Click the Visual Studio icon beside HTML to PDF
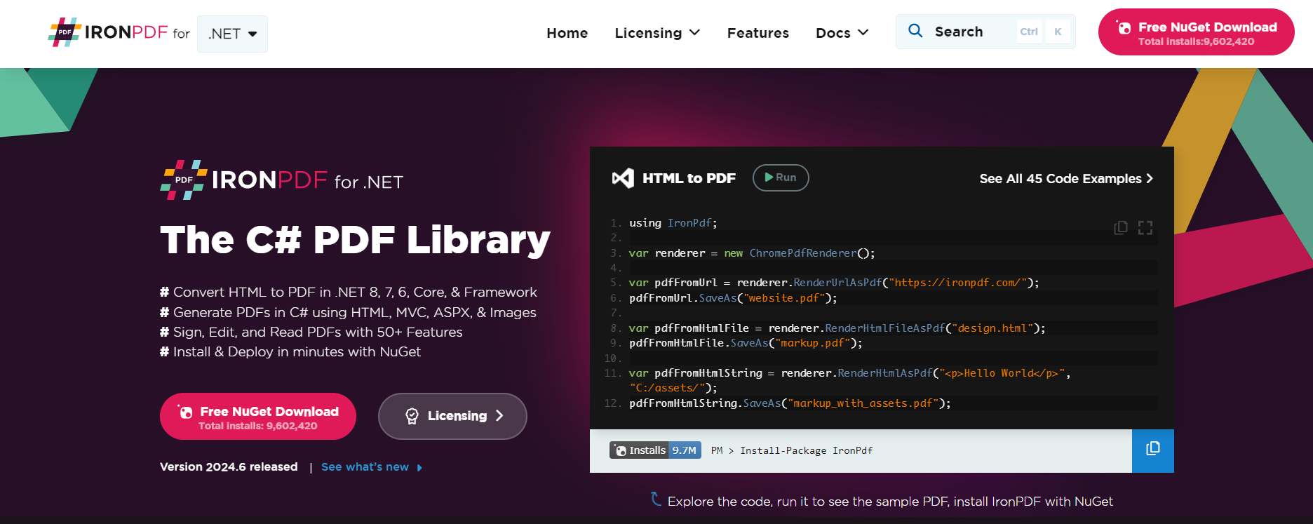 point(623,178)
